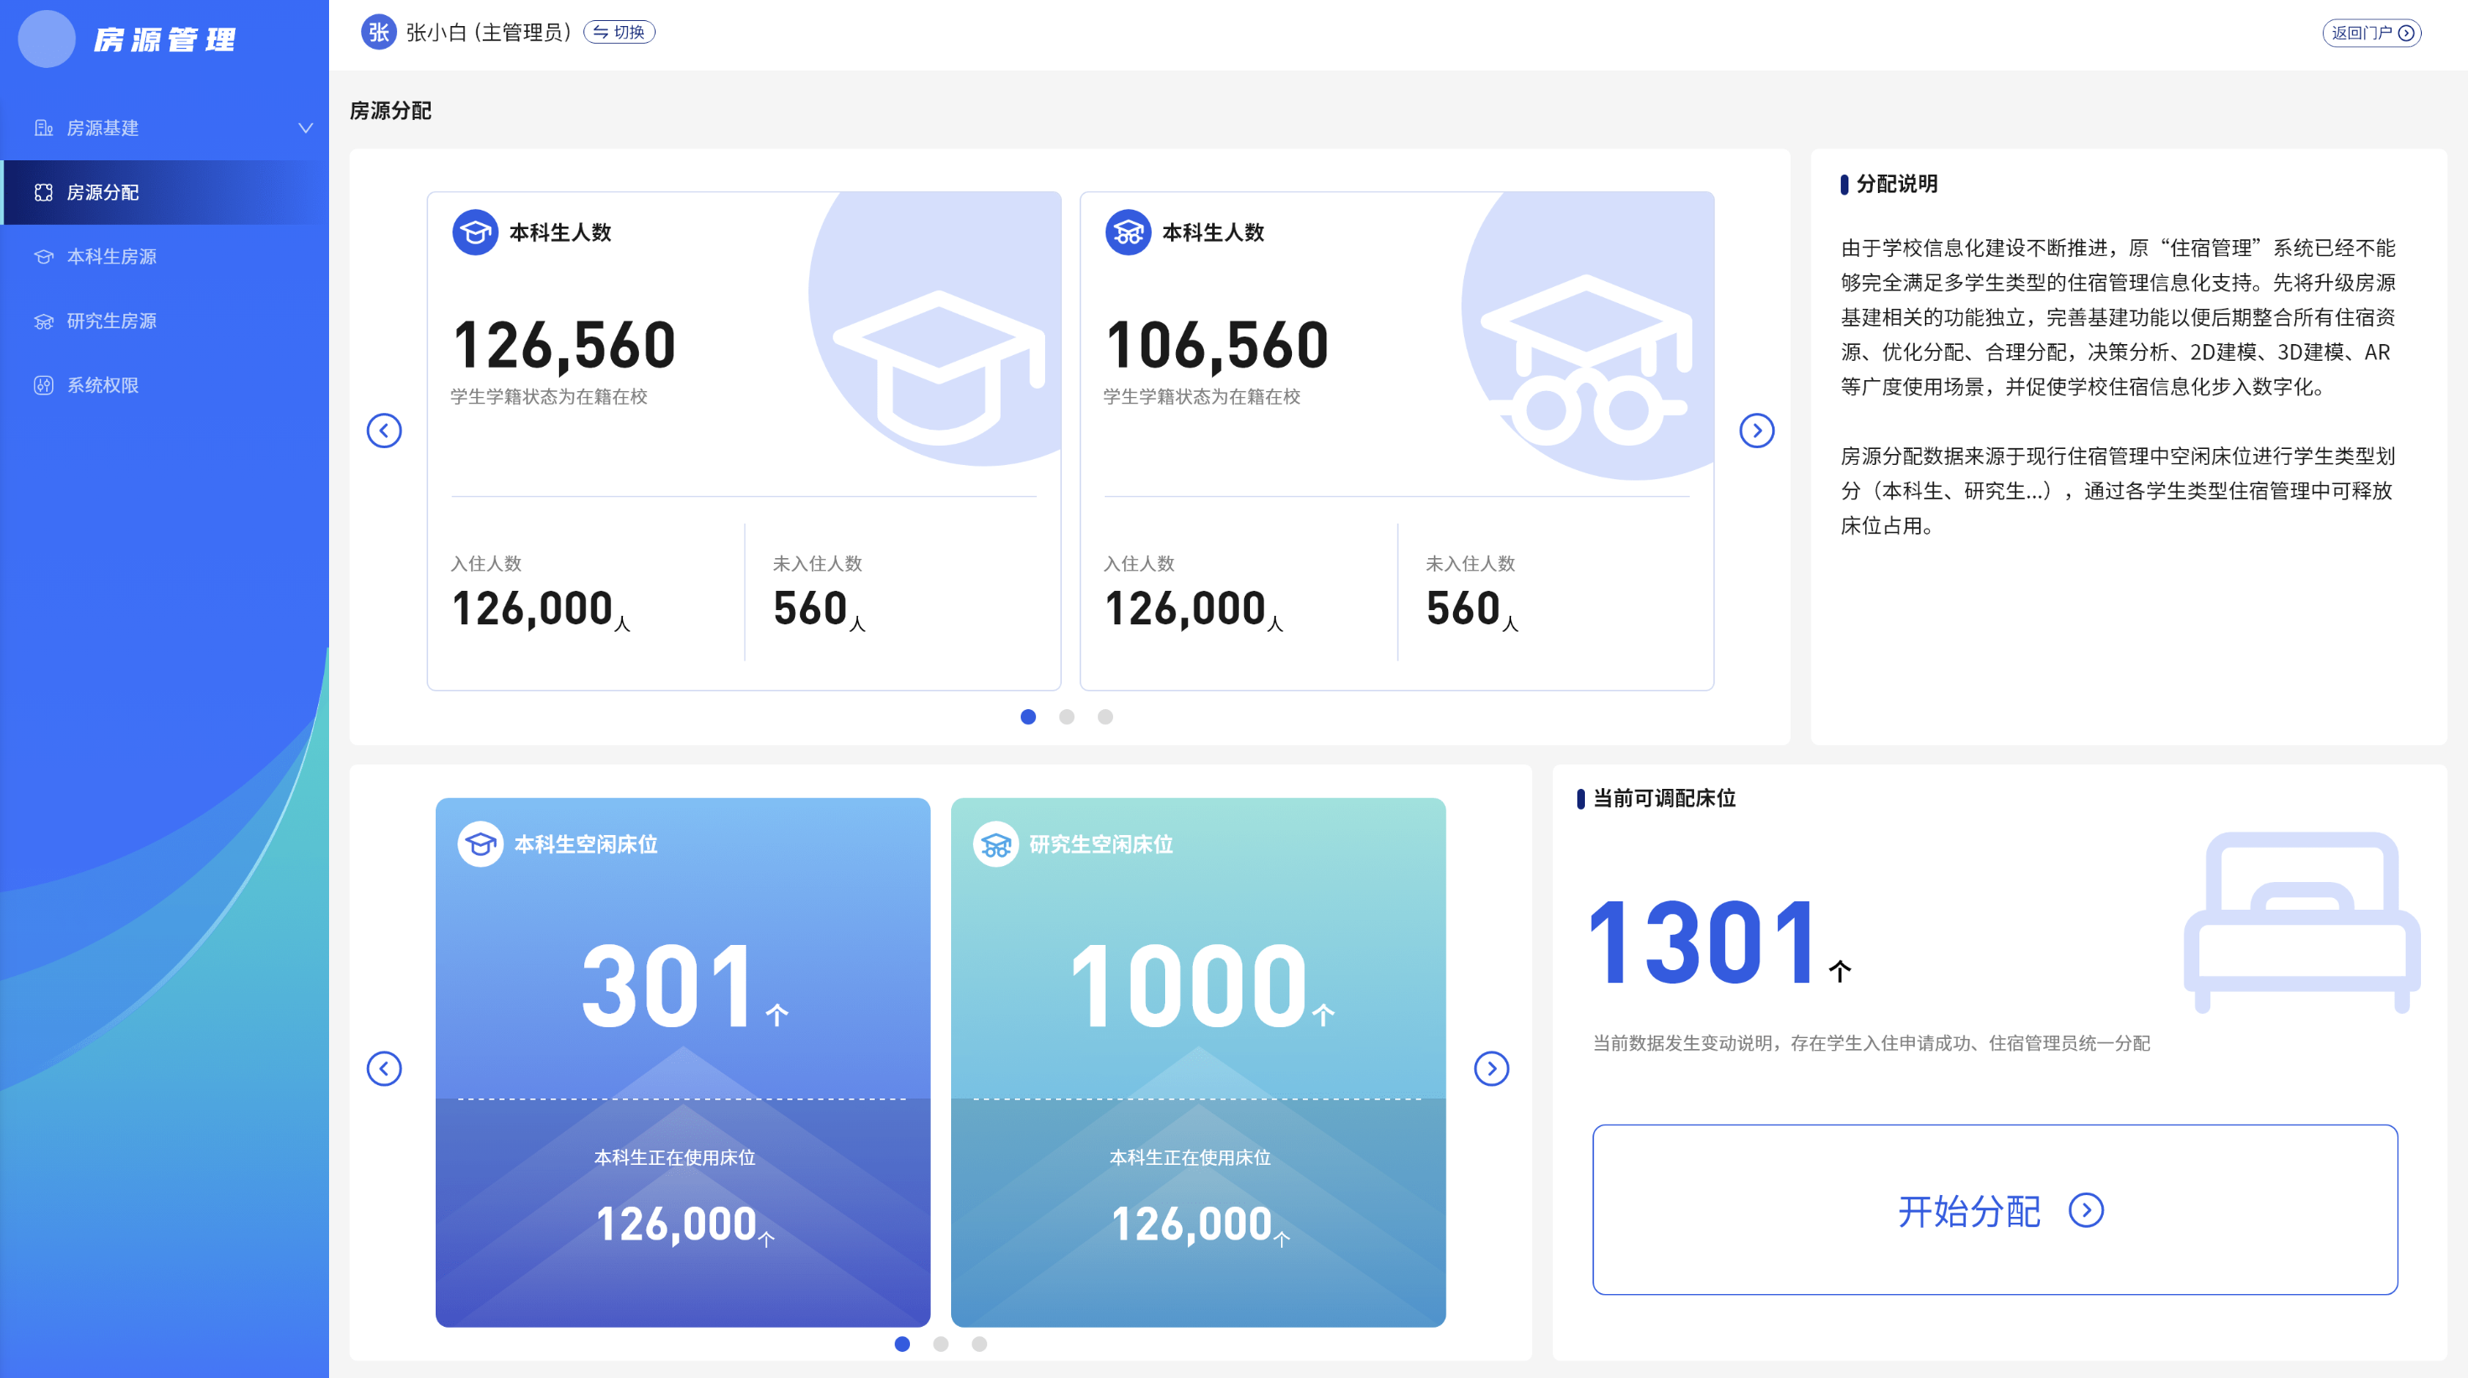Image resolution: width=2468 pixels, height=1378 pixels.
Task: Show previous idle bed cards
Action: point(384,1067)
